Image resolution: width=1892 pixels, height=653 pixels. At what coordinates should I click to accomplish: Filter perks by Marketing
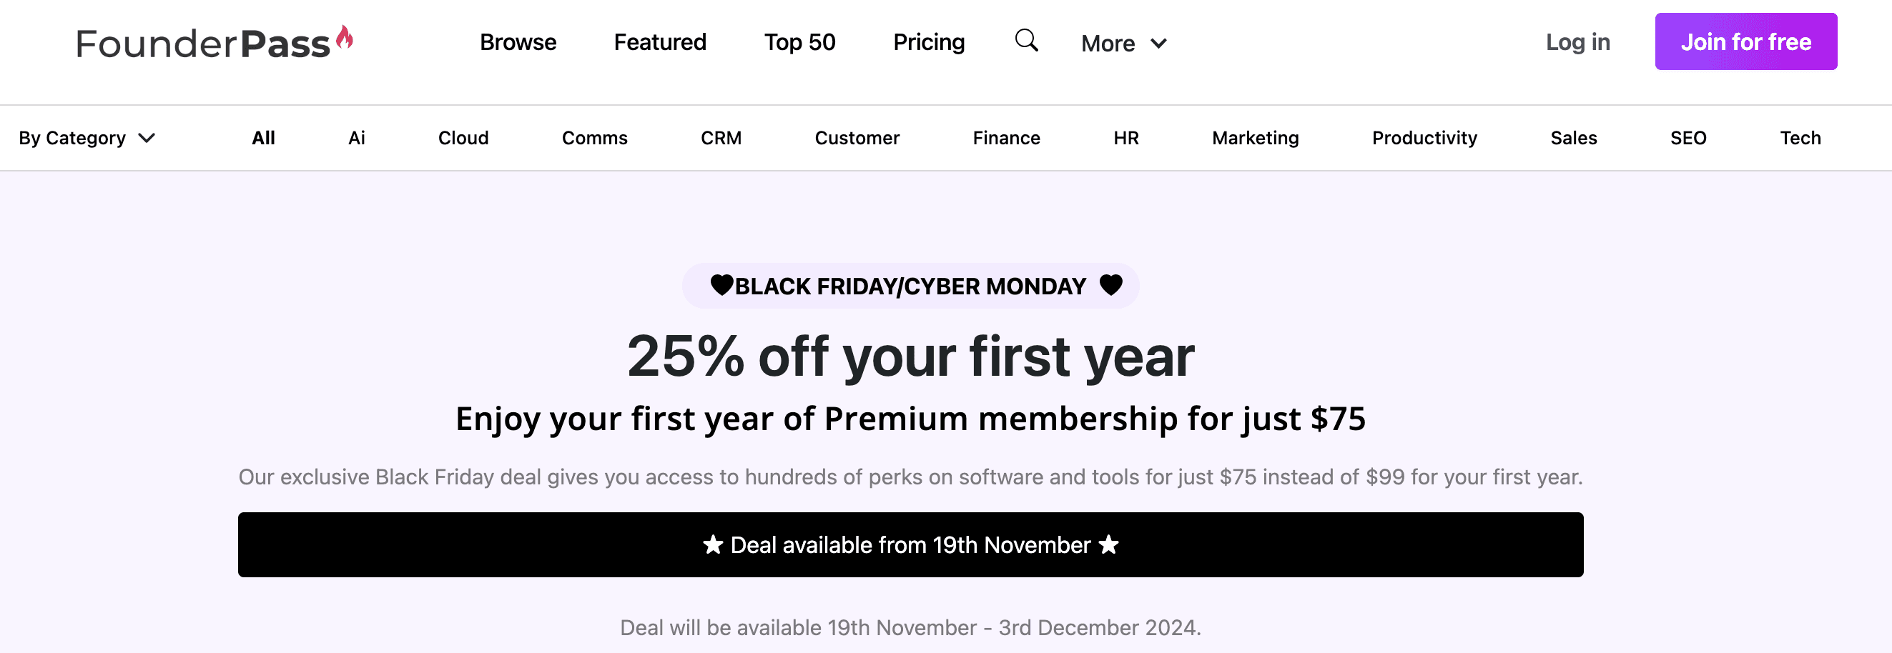[1254, 138]
